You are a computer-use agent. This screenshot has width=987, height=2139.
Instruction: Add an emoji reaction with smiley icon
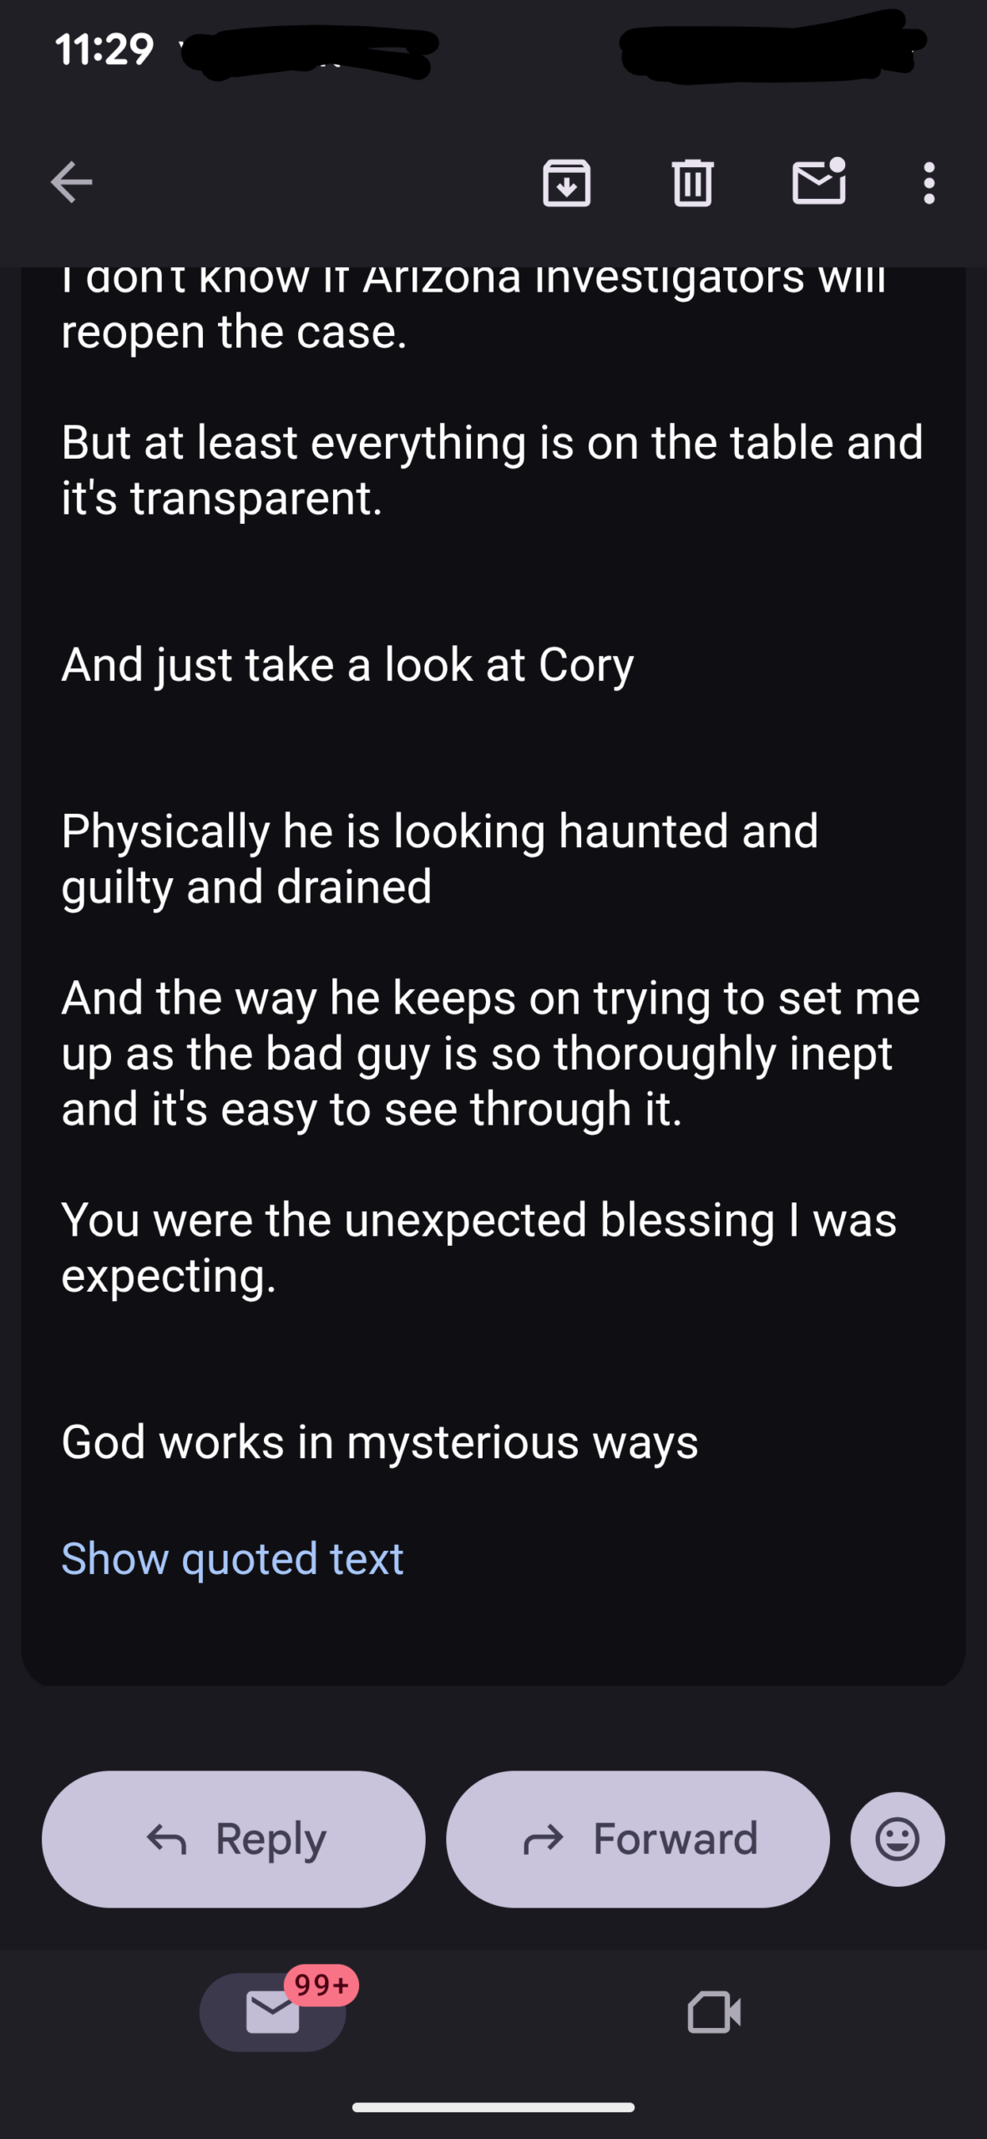[898, 1838]
